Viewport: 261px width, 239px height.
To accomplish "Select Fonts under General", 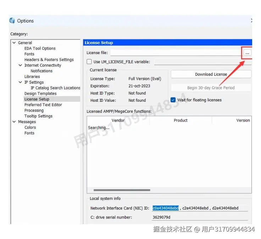I will 29,54.
